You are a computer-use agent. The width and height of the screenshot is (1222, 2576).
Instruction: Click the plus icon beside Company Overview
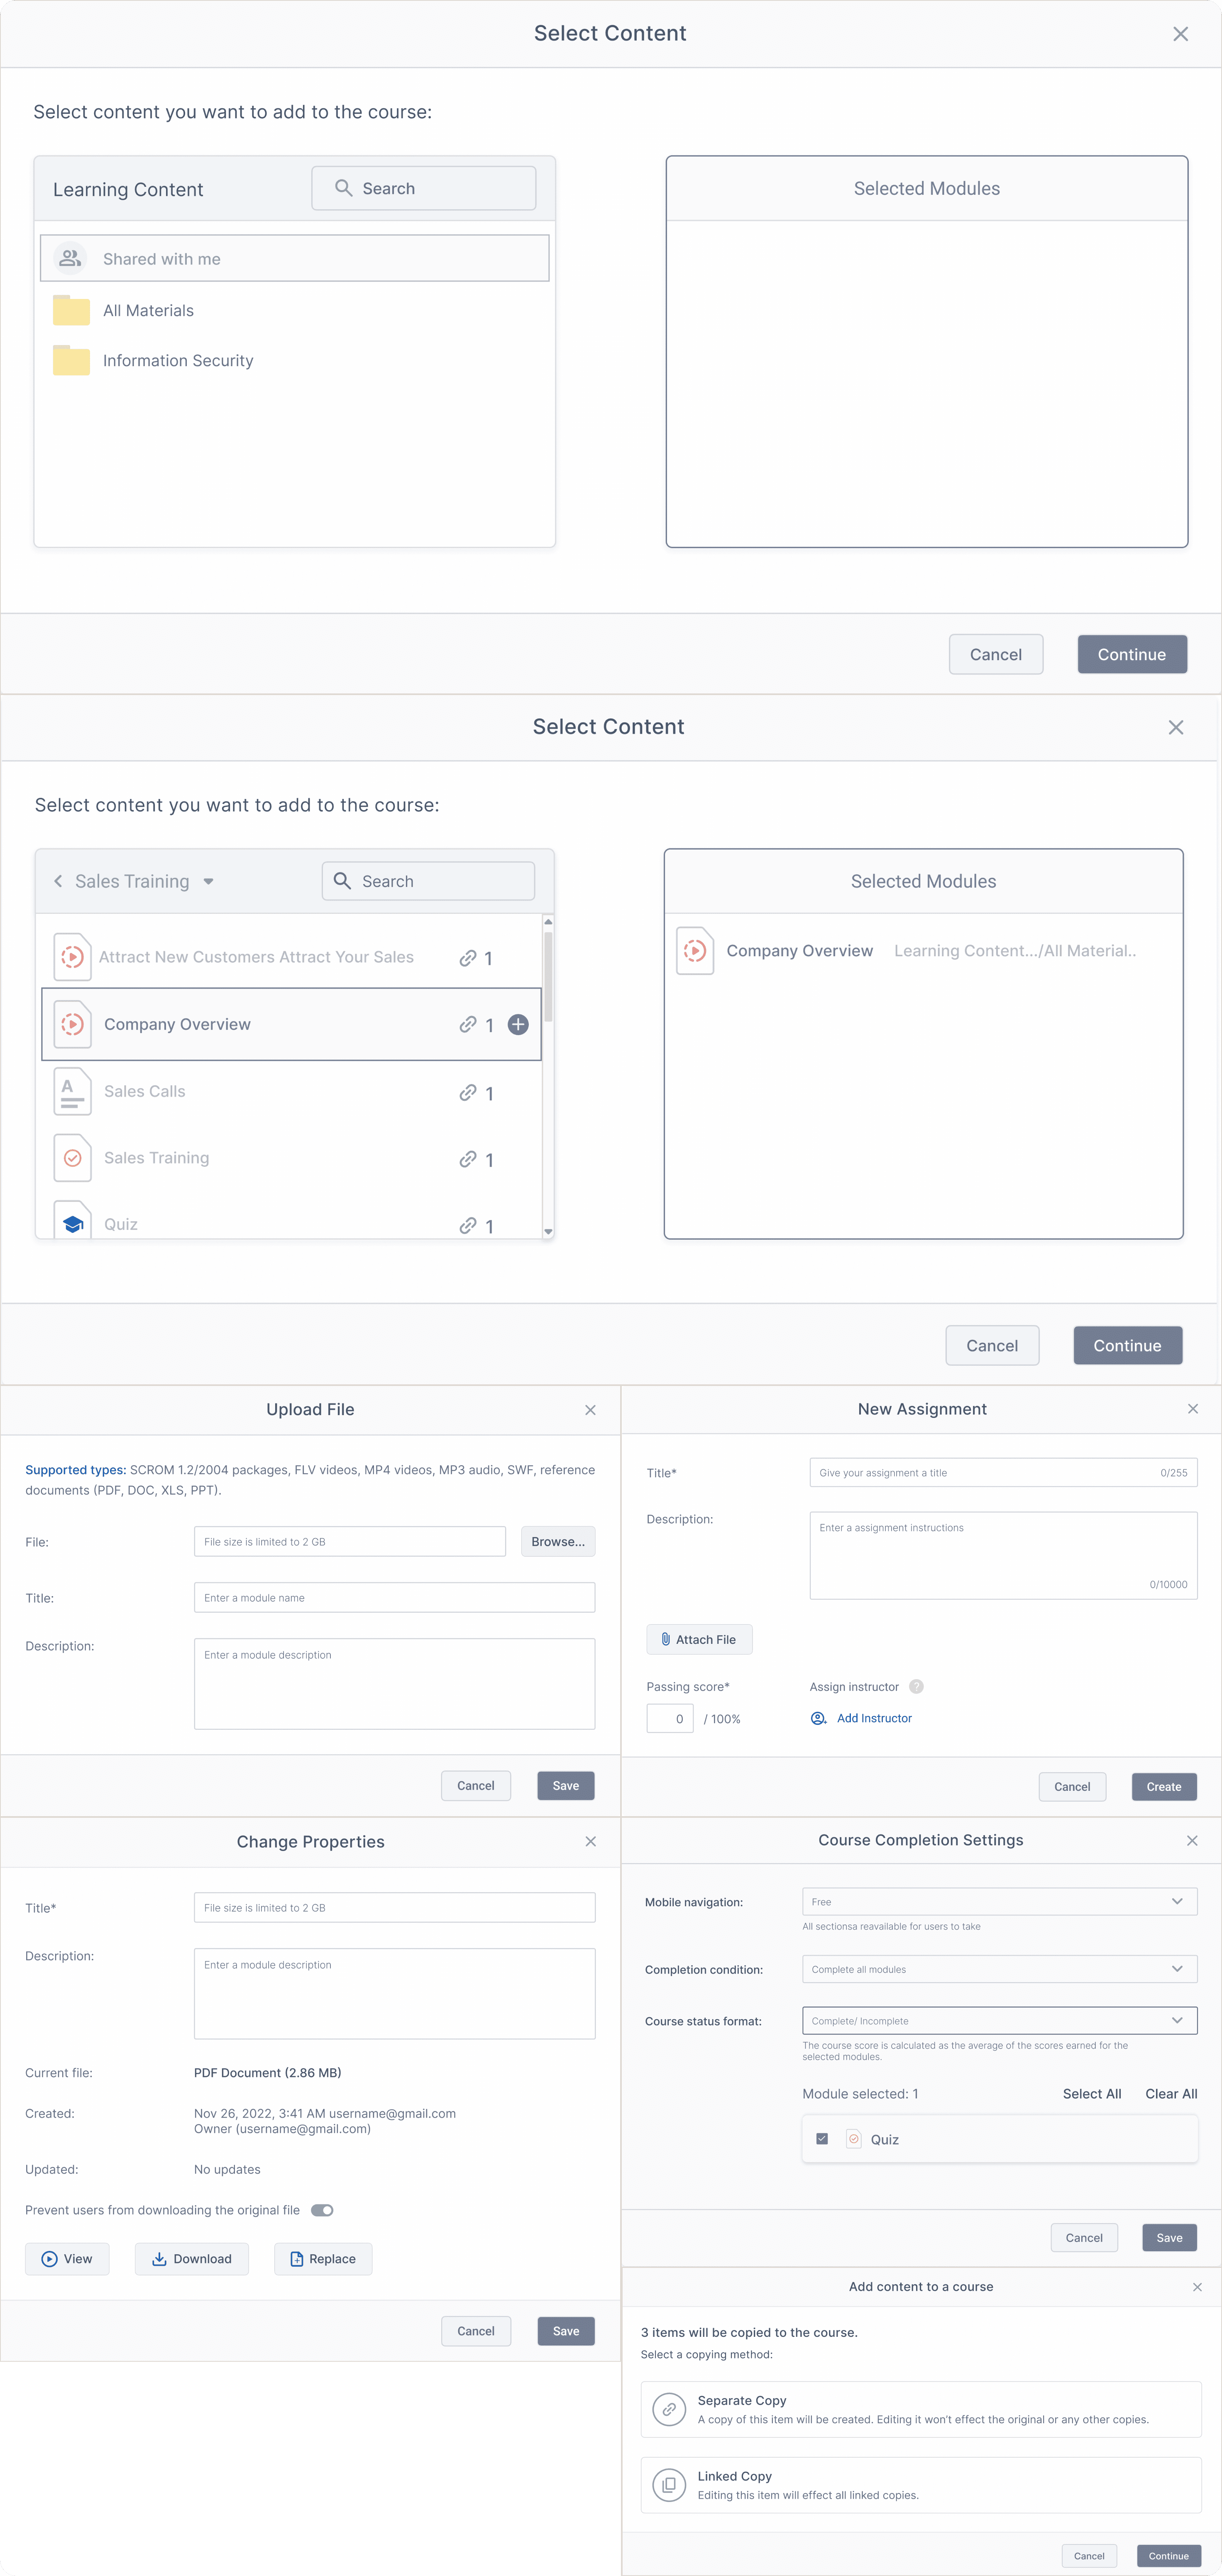[518, 1024]
